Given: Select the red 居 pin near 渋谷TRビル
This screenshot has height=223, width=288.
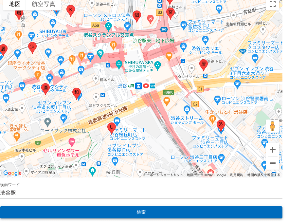Looking at the screenshot, I should click(204, 65).
